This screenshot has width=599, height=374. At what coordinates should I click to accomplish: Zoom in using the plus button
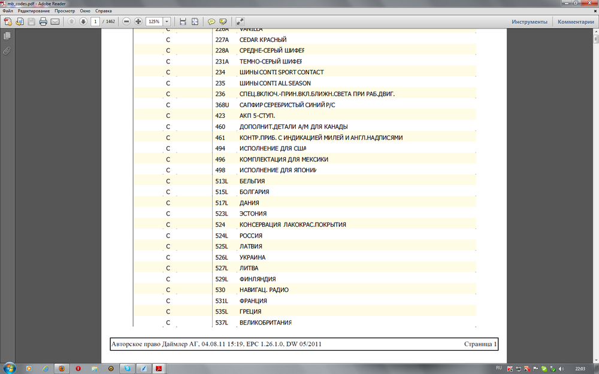(x=138, y=22)
